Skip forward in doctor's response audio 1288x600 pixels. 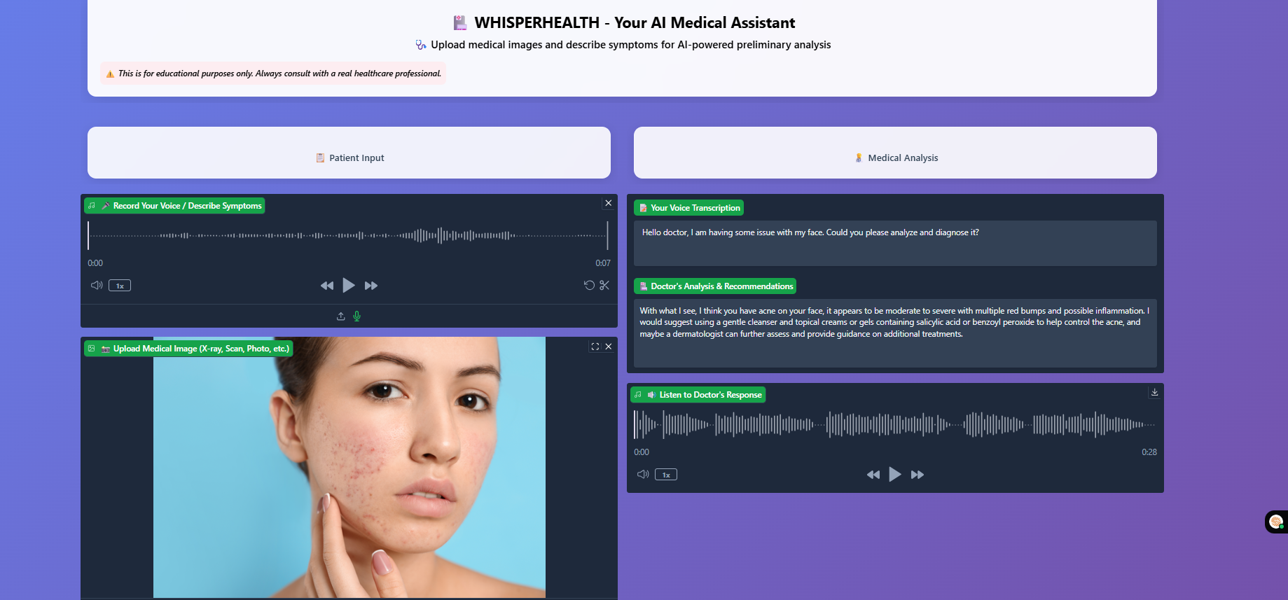[x=917, y=475]
